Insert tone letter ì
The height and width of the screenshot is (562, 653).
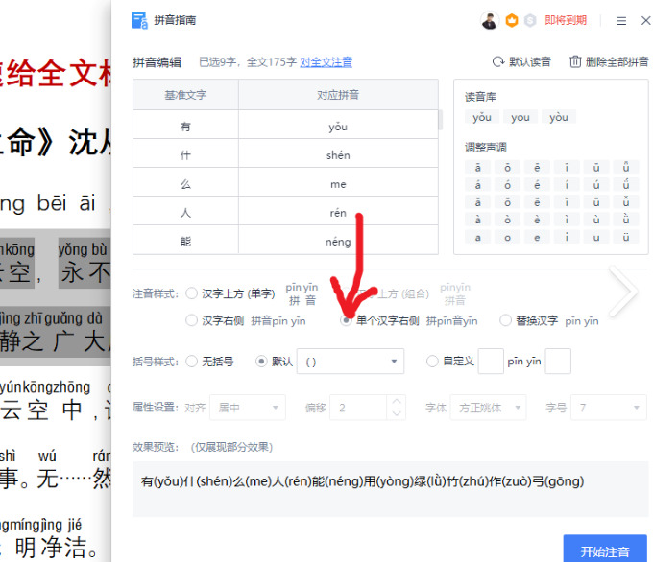tap(567, 220)
